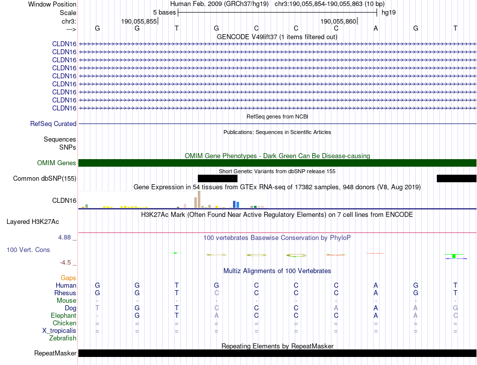Click the RefSeq Curated intron line
This screenshot has width=477, height=365.
coord(278,124)
